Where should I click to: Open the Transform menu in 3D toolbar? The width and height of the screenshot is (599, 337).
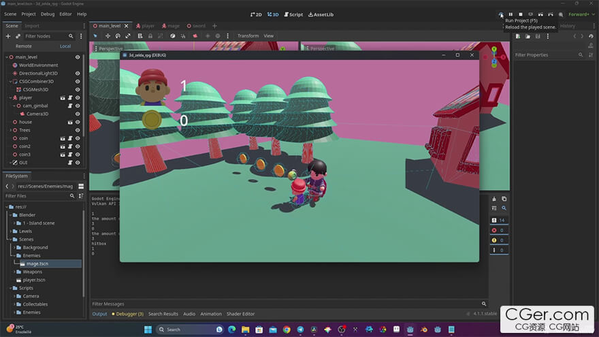[x=248, y=36]
